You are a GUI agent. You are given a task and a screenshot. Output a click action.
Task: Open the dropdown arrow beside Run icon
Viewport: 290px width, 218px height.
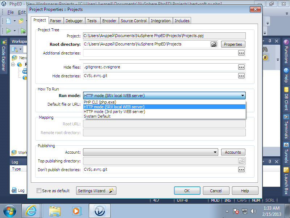pos(14,31)
